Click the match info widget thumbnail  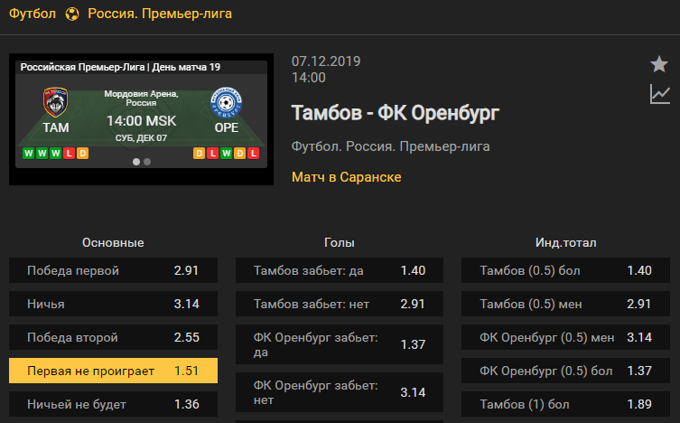142,119
